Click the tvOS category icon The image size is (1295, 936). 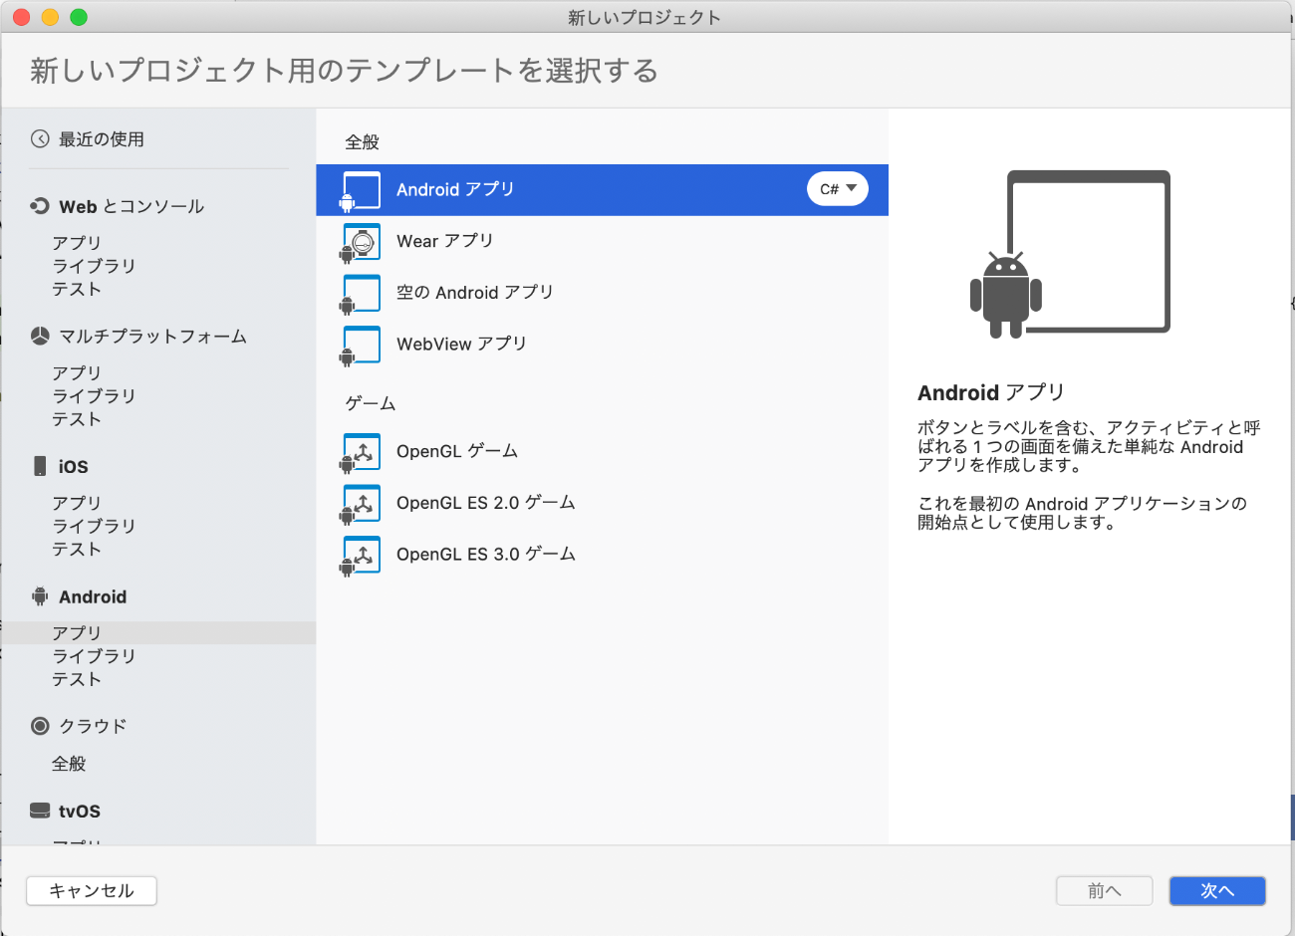click(x=40, y=811)
